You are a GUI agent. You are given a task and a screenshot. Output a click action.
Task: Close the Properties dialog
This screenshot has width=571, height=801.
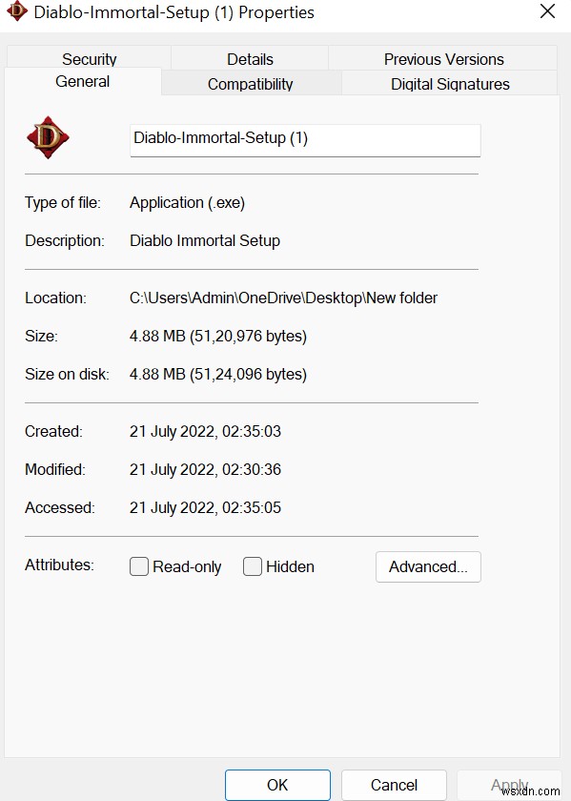(546, 11)
